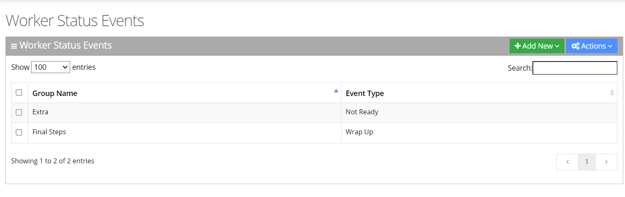Click the Event Type sort arrows icon
Image resolution: width=625 pixels, height=197 pixels.
612,93
